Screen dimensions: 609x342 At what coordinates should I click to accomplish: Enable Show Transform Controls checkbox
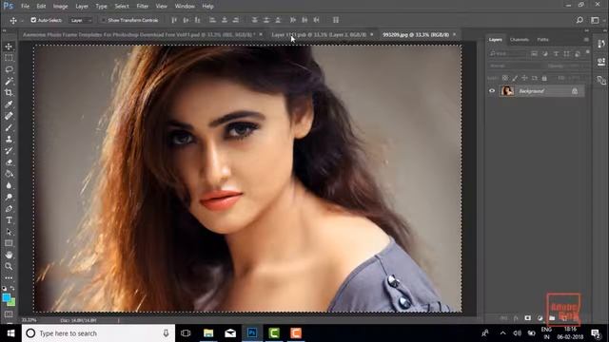click(104, 20)
